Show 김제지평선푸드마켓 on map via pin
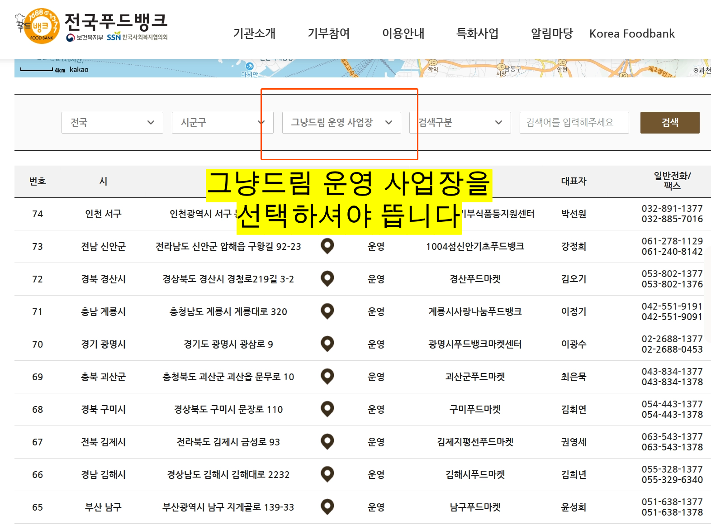Screen dimensions: 711x526 point(327,442)
